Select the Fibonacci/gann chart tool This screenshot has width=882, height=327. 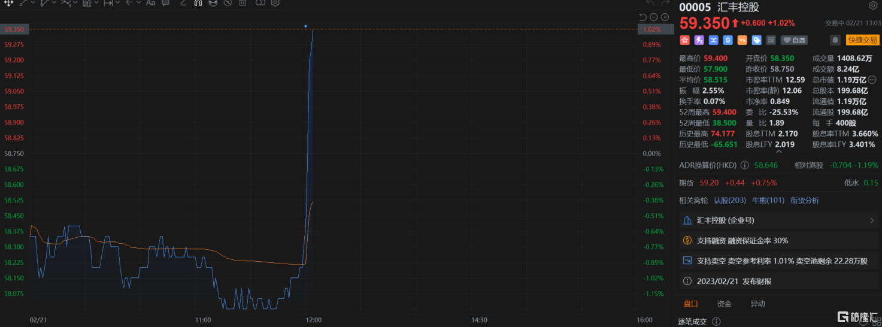coord(87,3)
